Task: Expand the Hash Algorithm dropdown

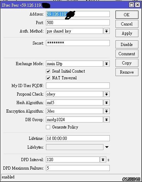Action: [x=107, y=103]
